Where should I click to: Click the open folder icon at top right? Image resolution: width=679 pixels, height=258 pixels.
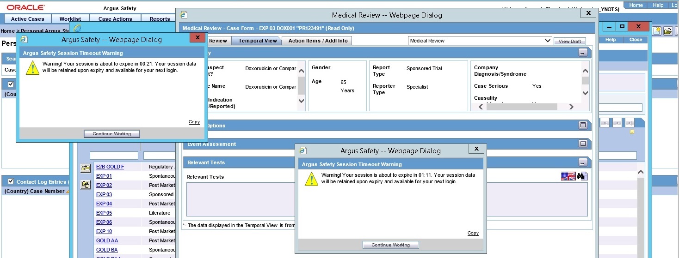(x=668, y=31)
